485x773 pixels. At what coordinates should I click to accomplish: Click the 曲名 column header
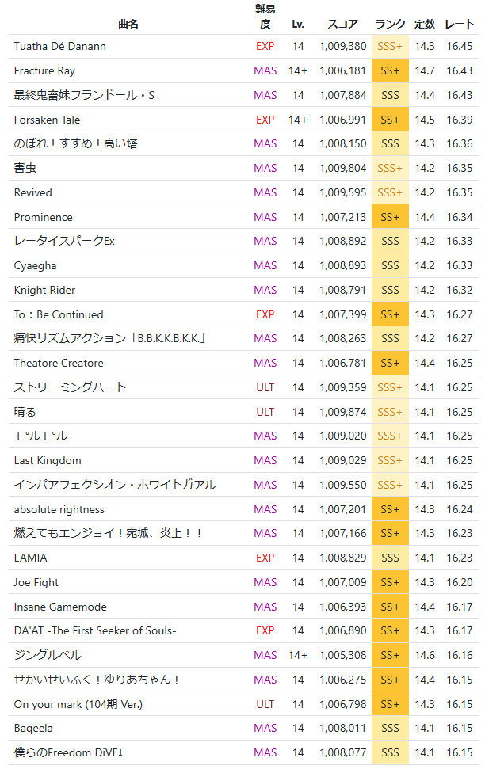[x=128, y=24]
